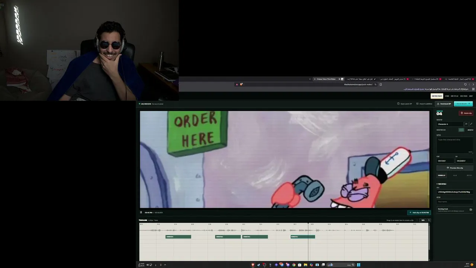Click the Brave shields icon in address bar

241,84
